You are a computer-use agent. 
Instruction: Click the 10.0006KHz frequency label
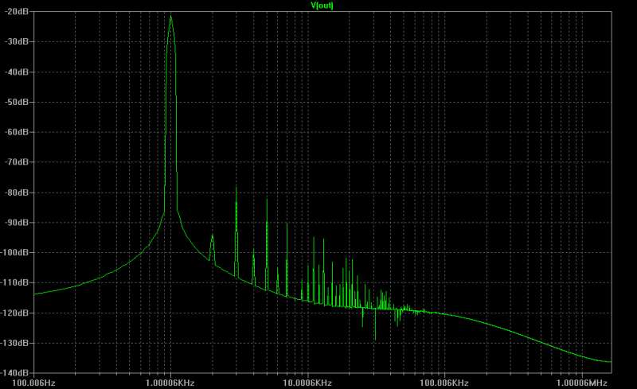click(x=307, y=383)
